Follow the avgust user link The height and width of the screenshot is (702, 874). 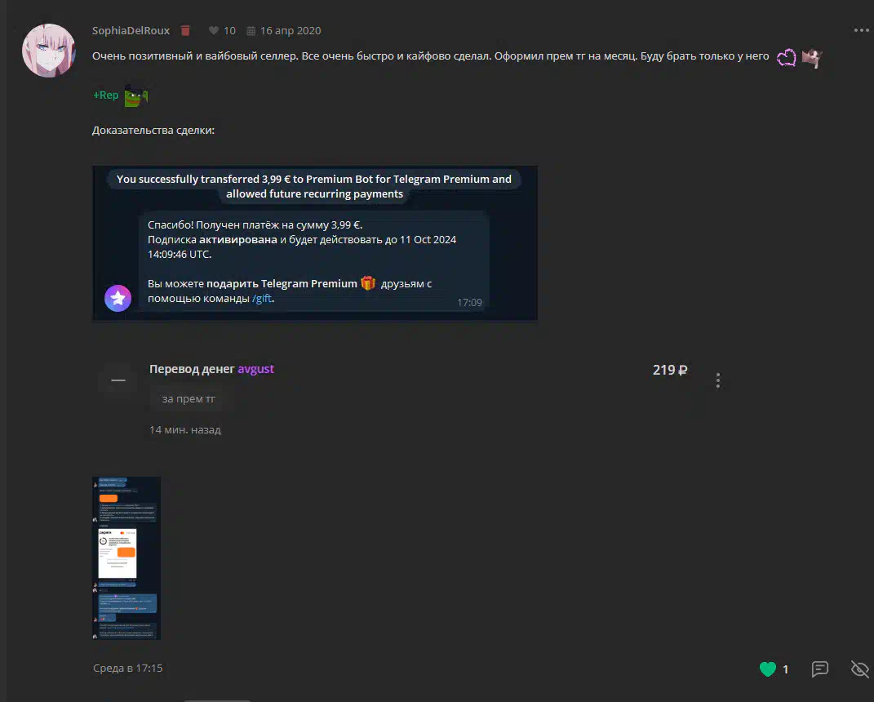255,369
